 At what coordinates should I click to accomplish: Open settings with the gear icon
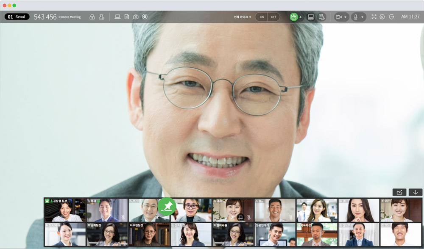tap(382, 17)
